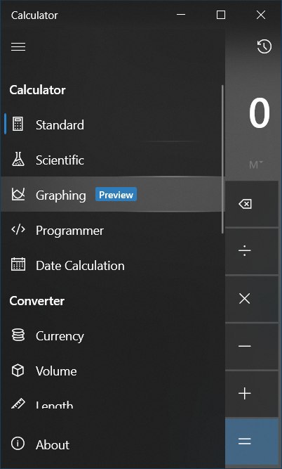Viewport: 282px width, 469px height.
Task: Click the equals button
Action: [x=252, y=441]
